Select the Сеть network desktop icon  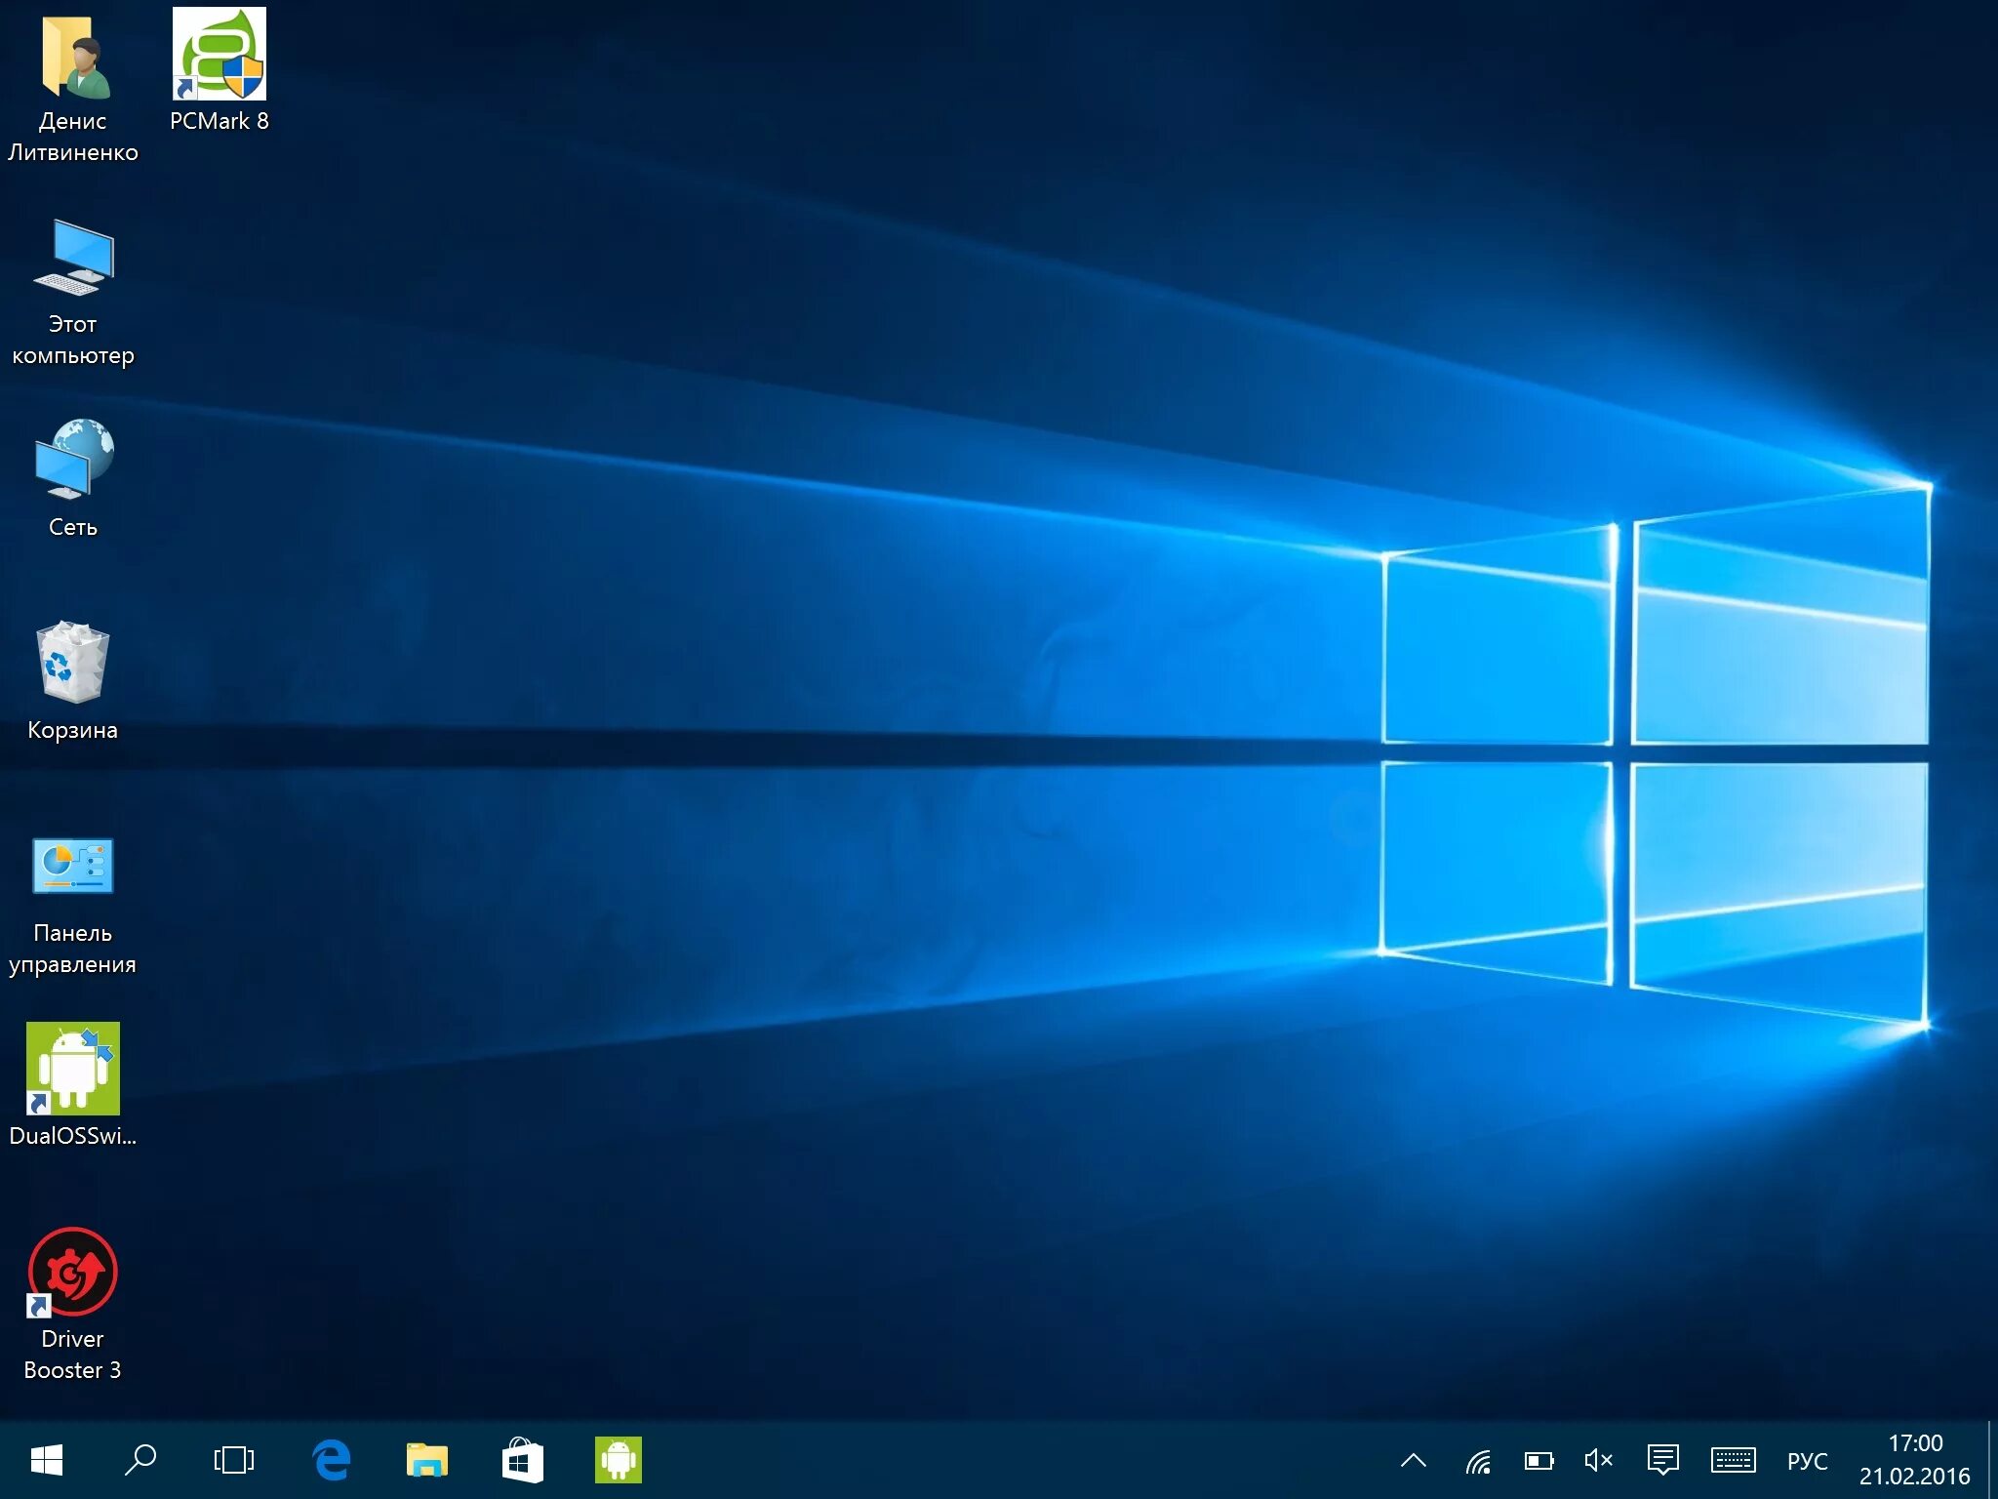tap(73, 459)
